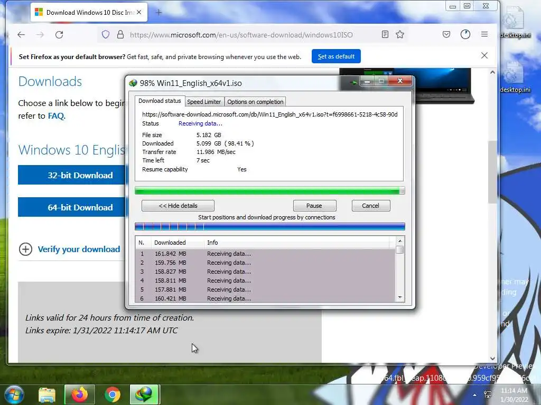This screenshot has width=541, height=405.
Task: Dismiss the default browser notification bar
Action: 484,55
